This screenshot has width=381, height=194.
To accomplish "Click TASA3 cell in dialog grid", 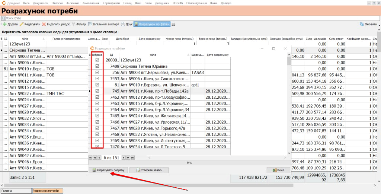I will pyautogui.click(x=198, y=73).
